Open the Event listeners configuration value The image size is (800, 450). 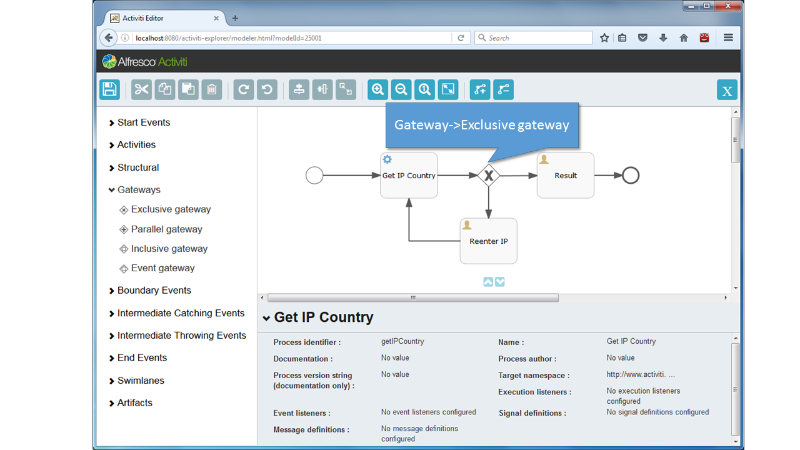[429, 412]
